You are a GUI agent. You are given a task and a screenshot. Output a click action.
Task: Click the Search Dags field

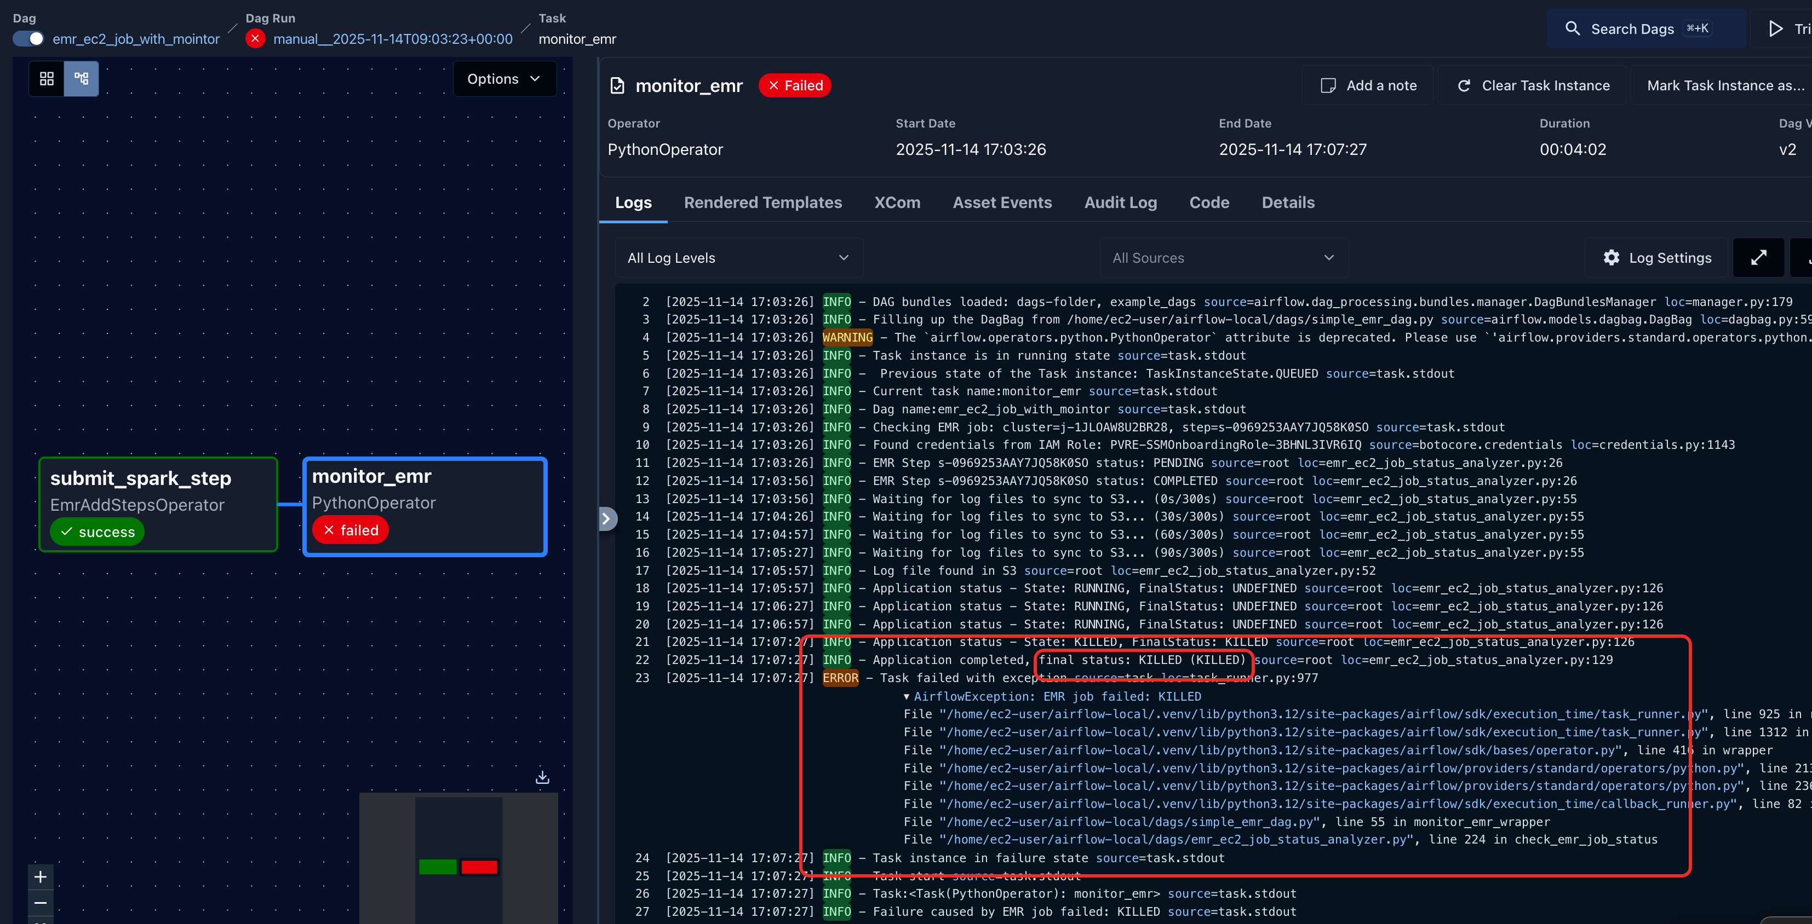coord(1644,29)
